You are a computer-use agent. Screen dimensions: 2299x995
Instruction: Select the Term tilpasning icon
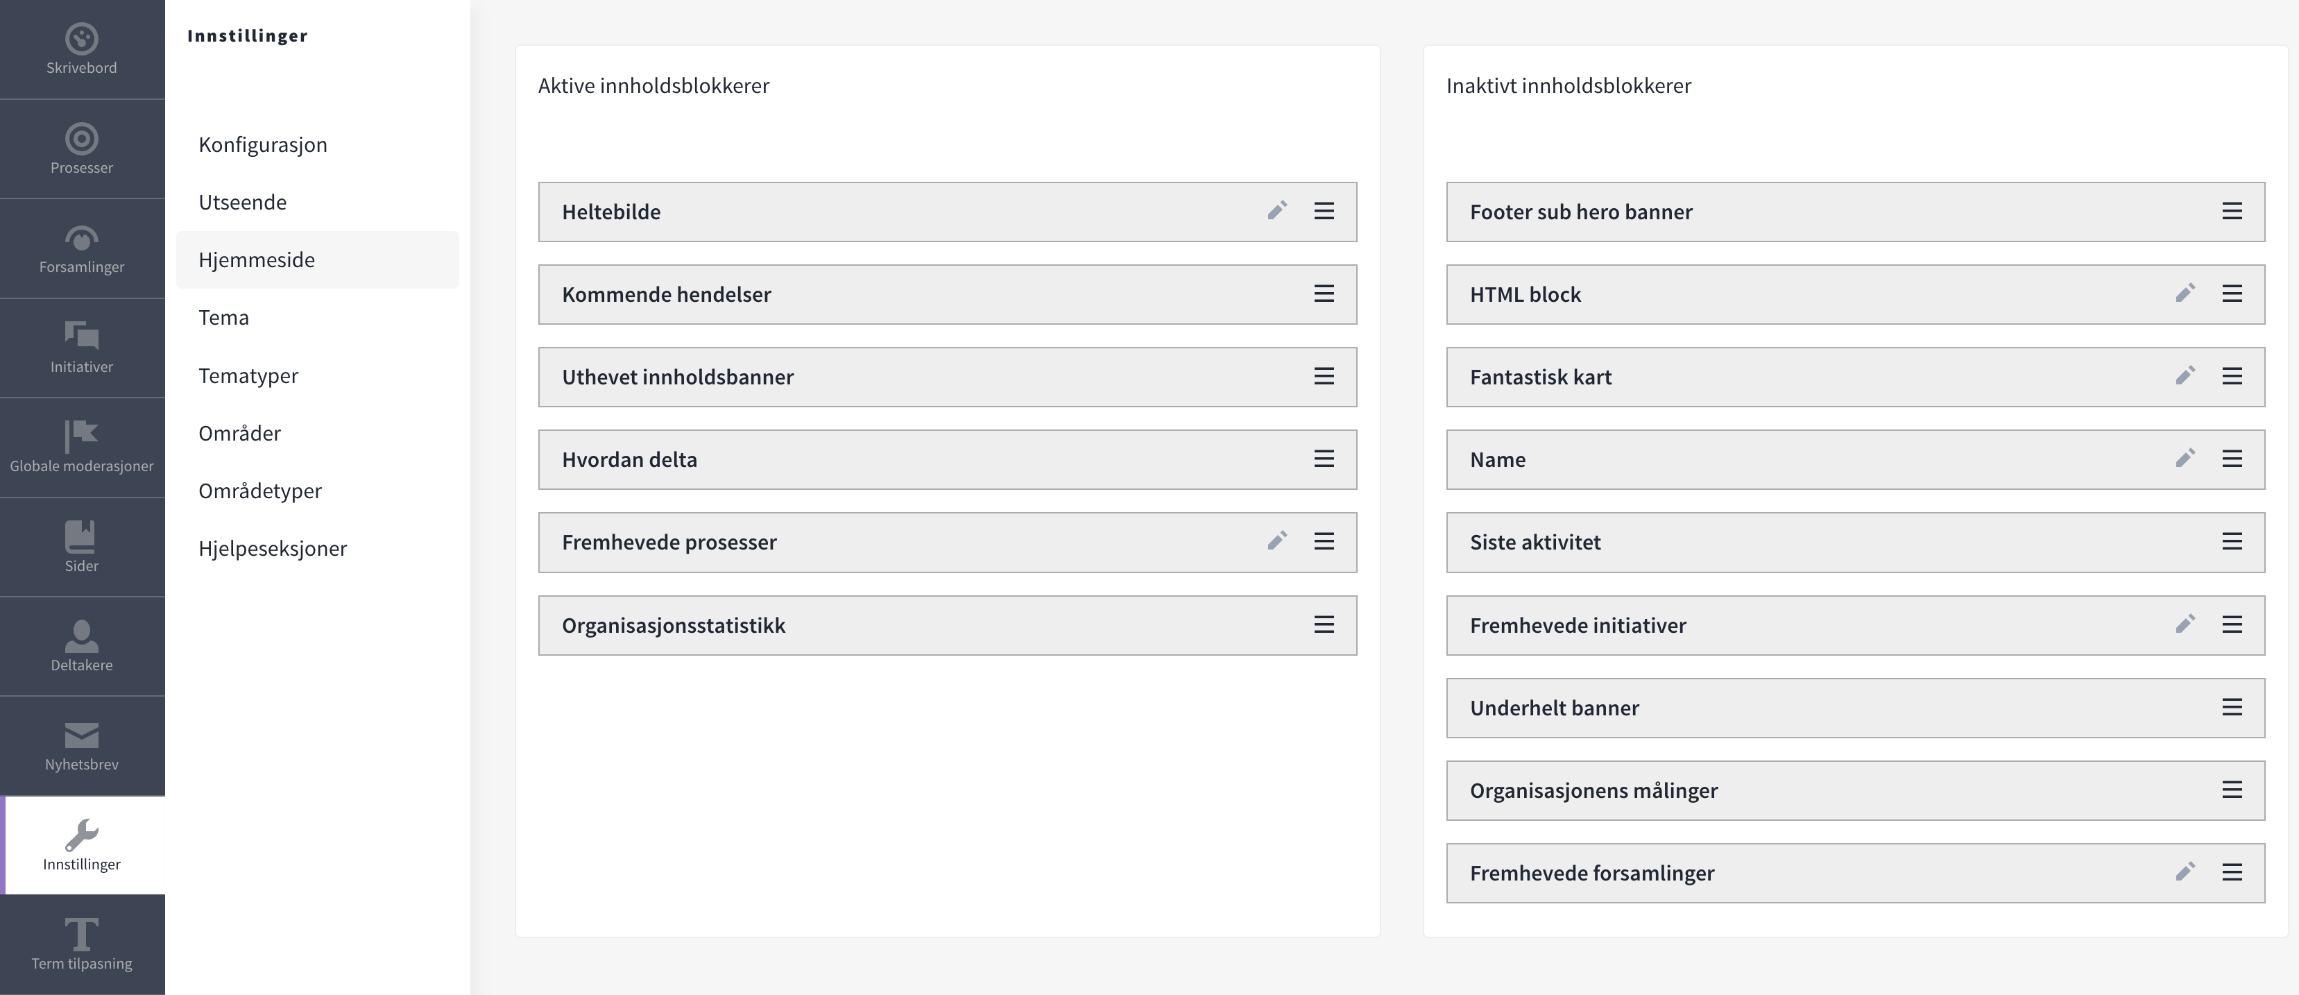[x=81, y=933]
